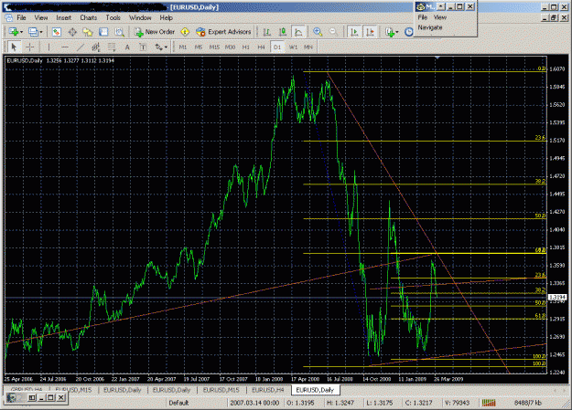Switch timeframe to H4

tap(261, 47)
